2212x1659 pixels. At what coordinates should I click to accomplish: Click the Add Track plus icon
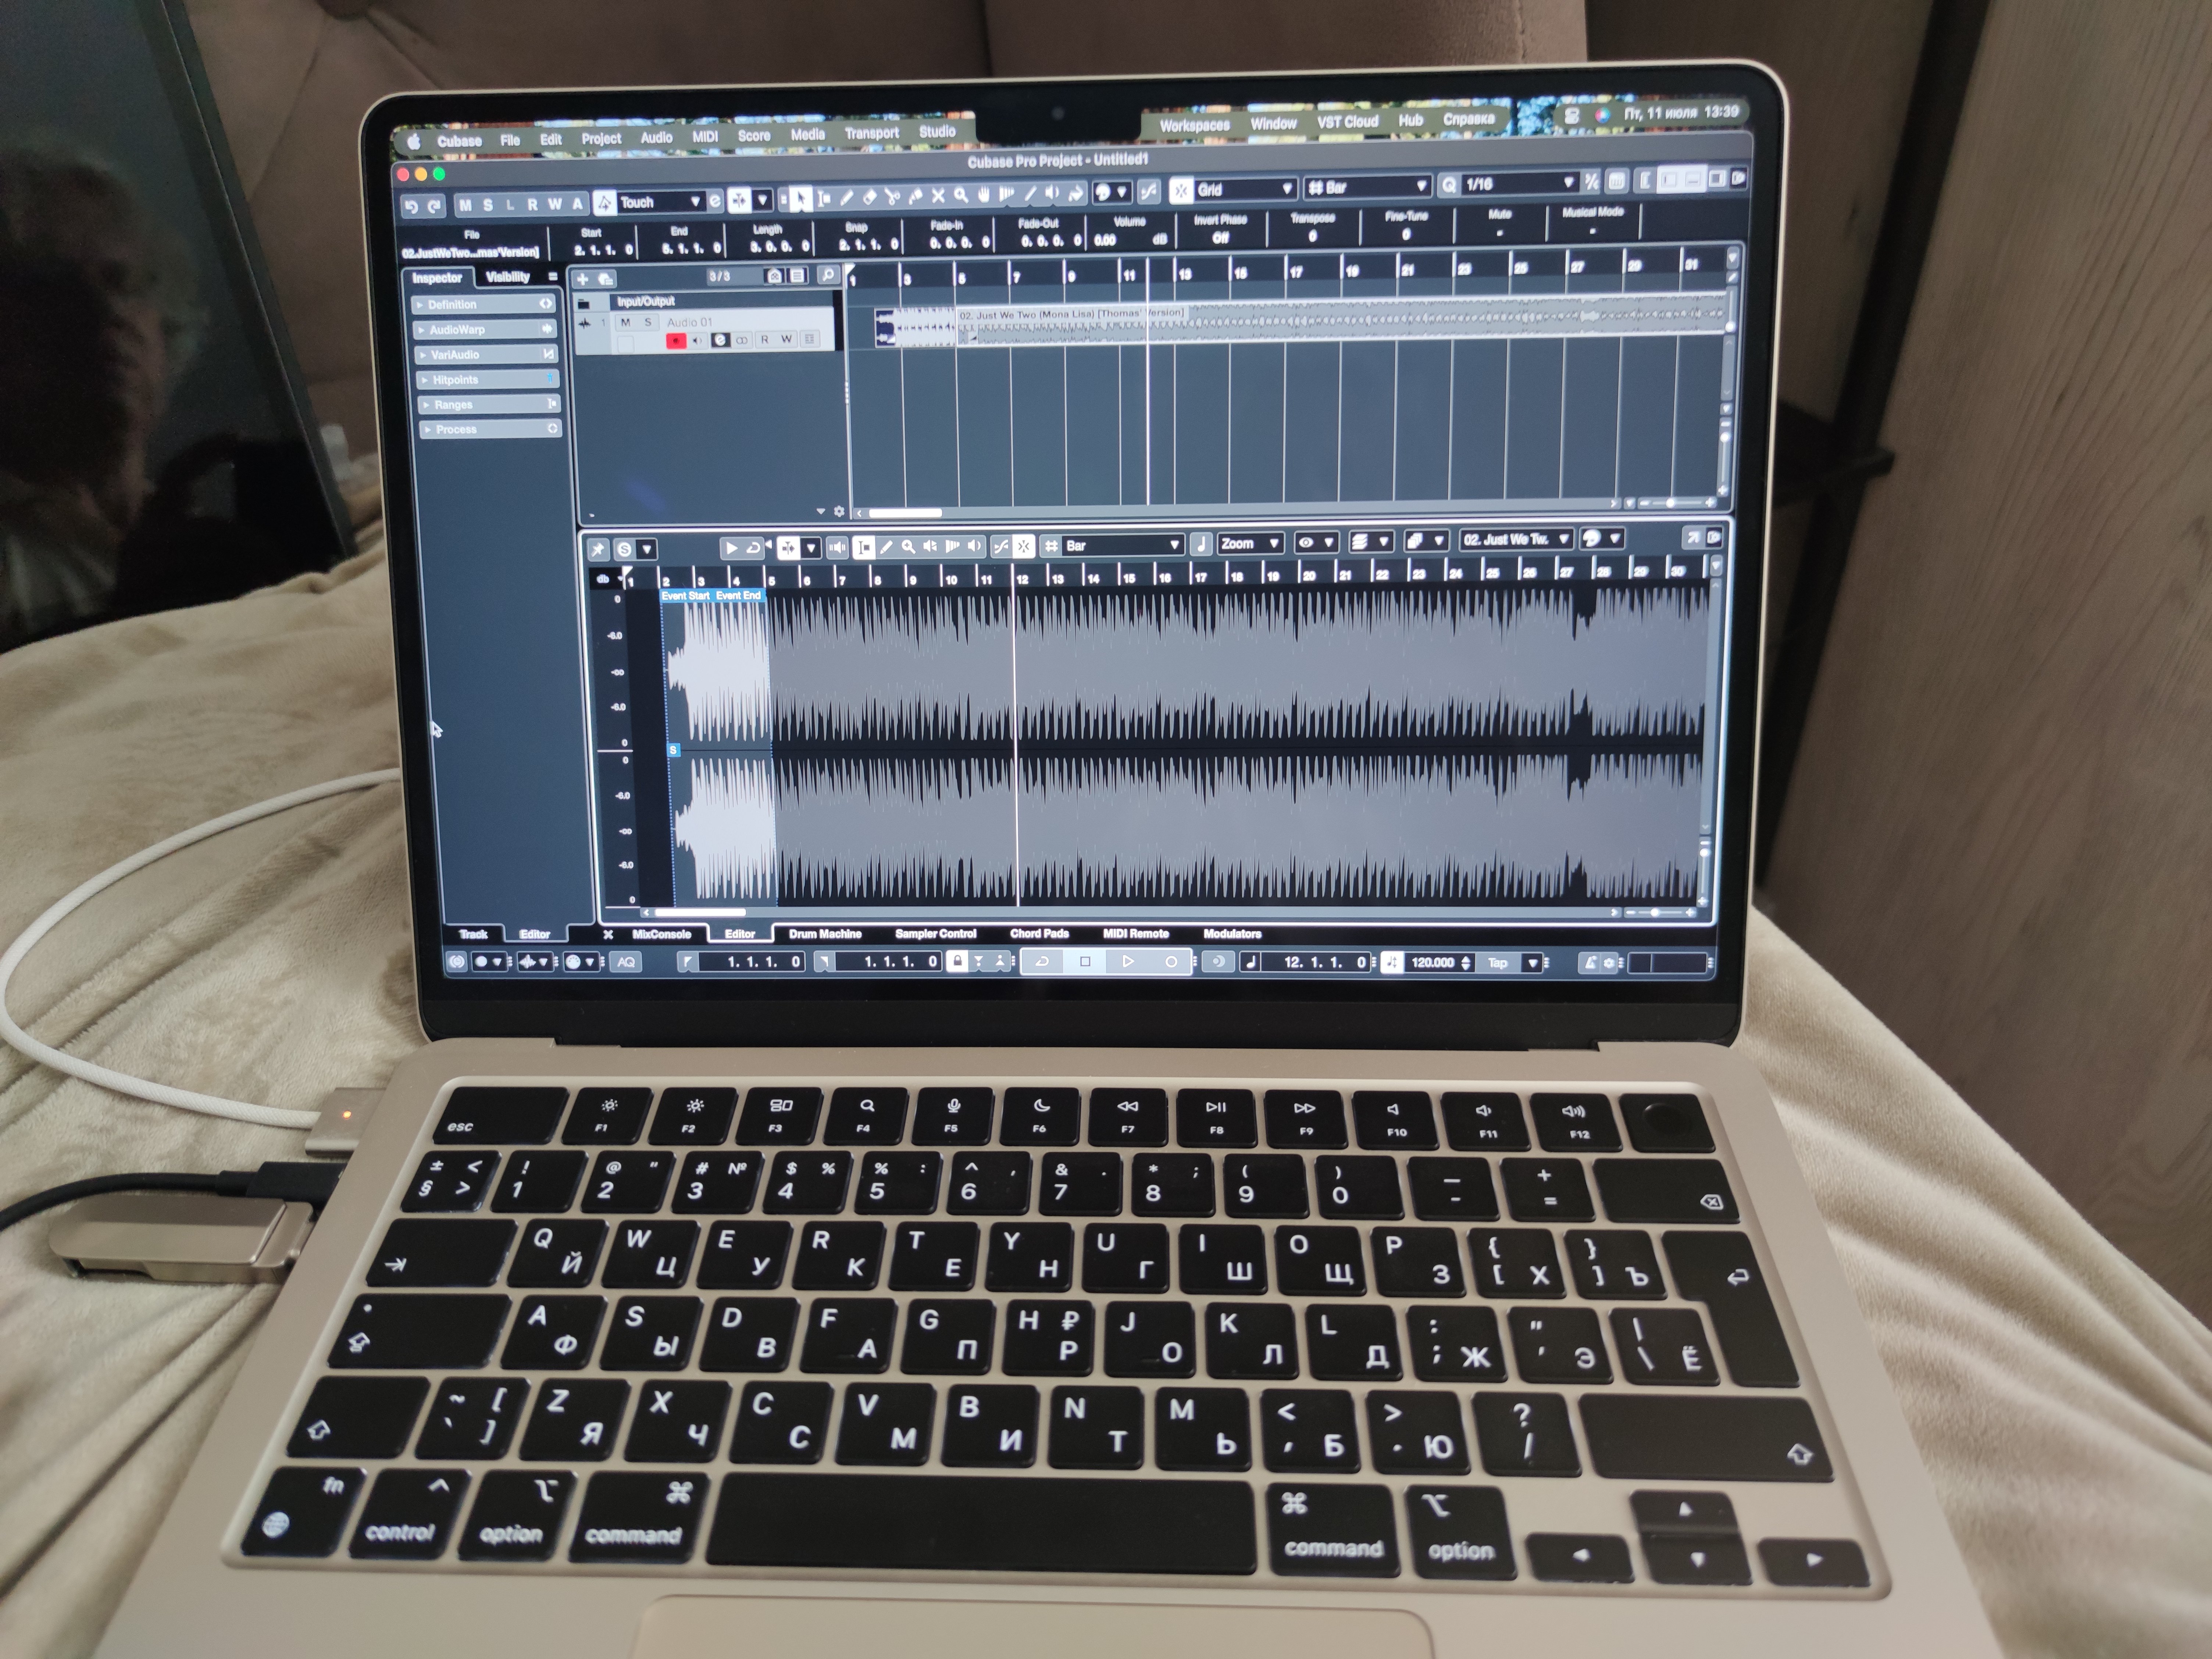pos(583,279)
